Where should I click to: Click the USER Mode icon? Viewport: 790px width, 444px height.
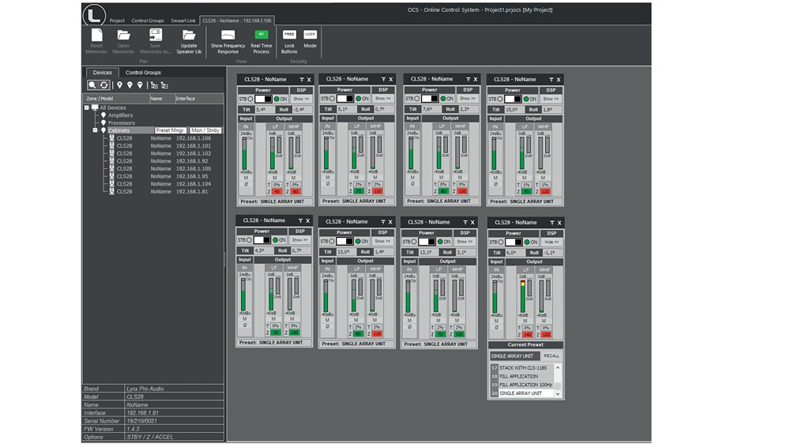[310, 34]
